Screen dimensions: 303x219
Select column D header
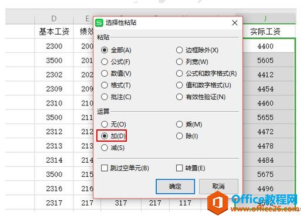54,18
